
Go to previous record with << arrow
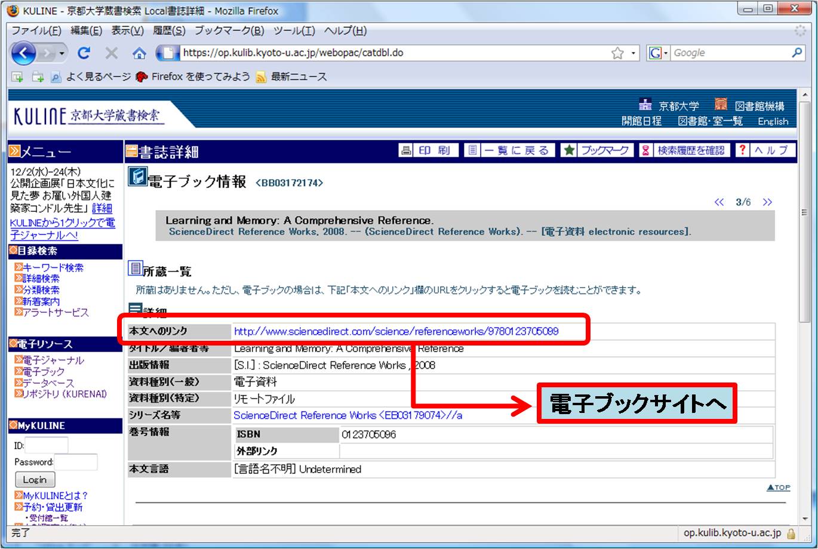(719, 202)
